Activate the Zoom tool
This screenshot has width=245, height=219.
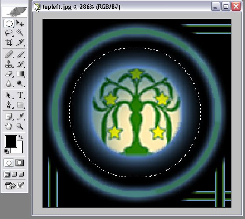pyautogui.click(x=20, y=126)
